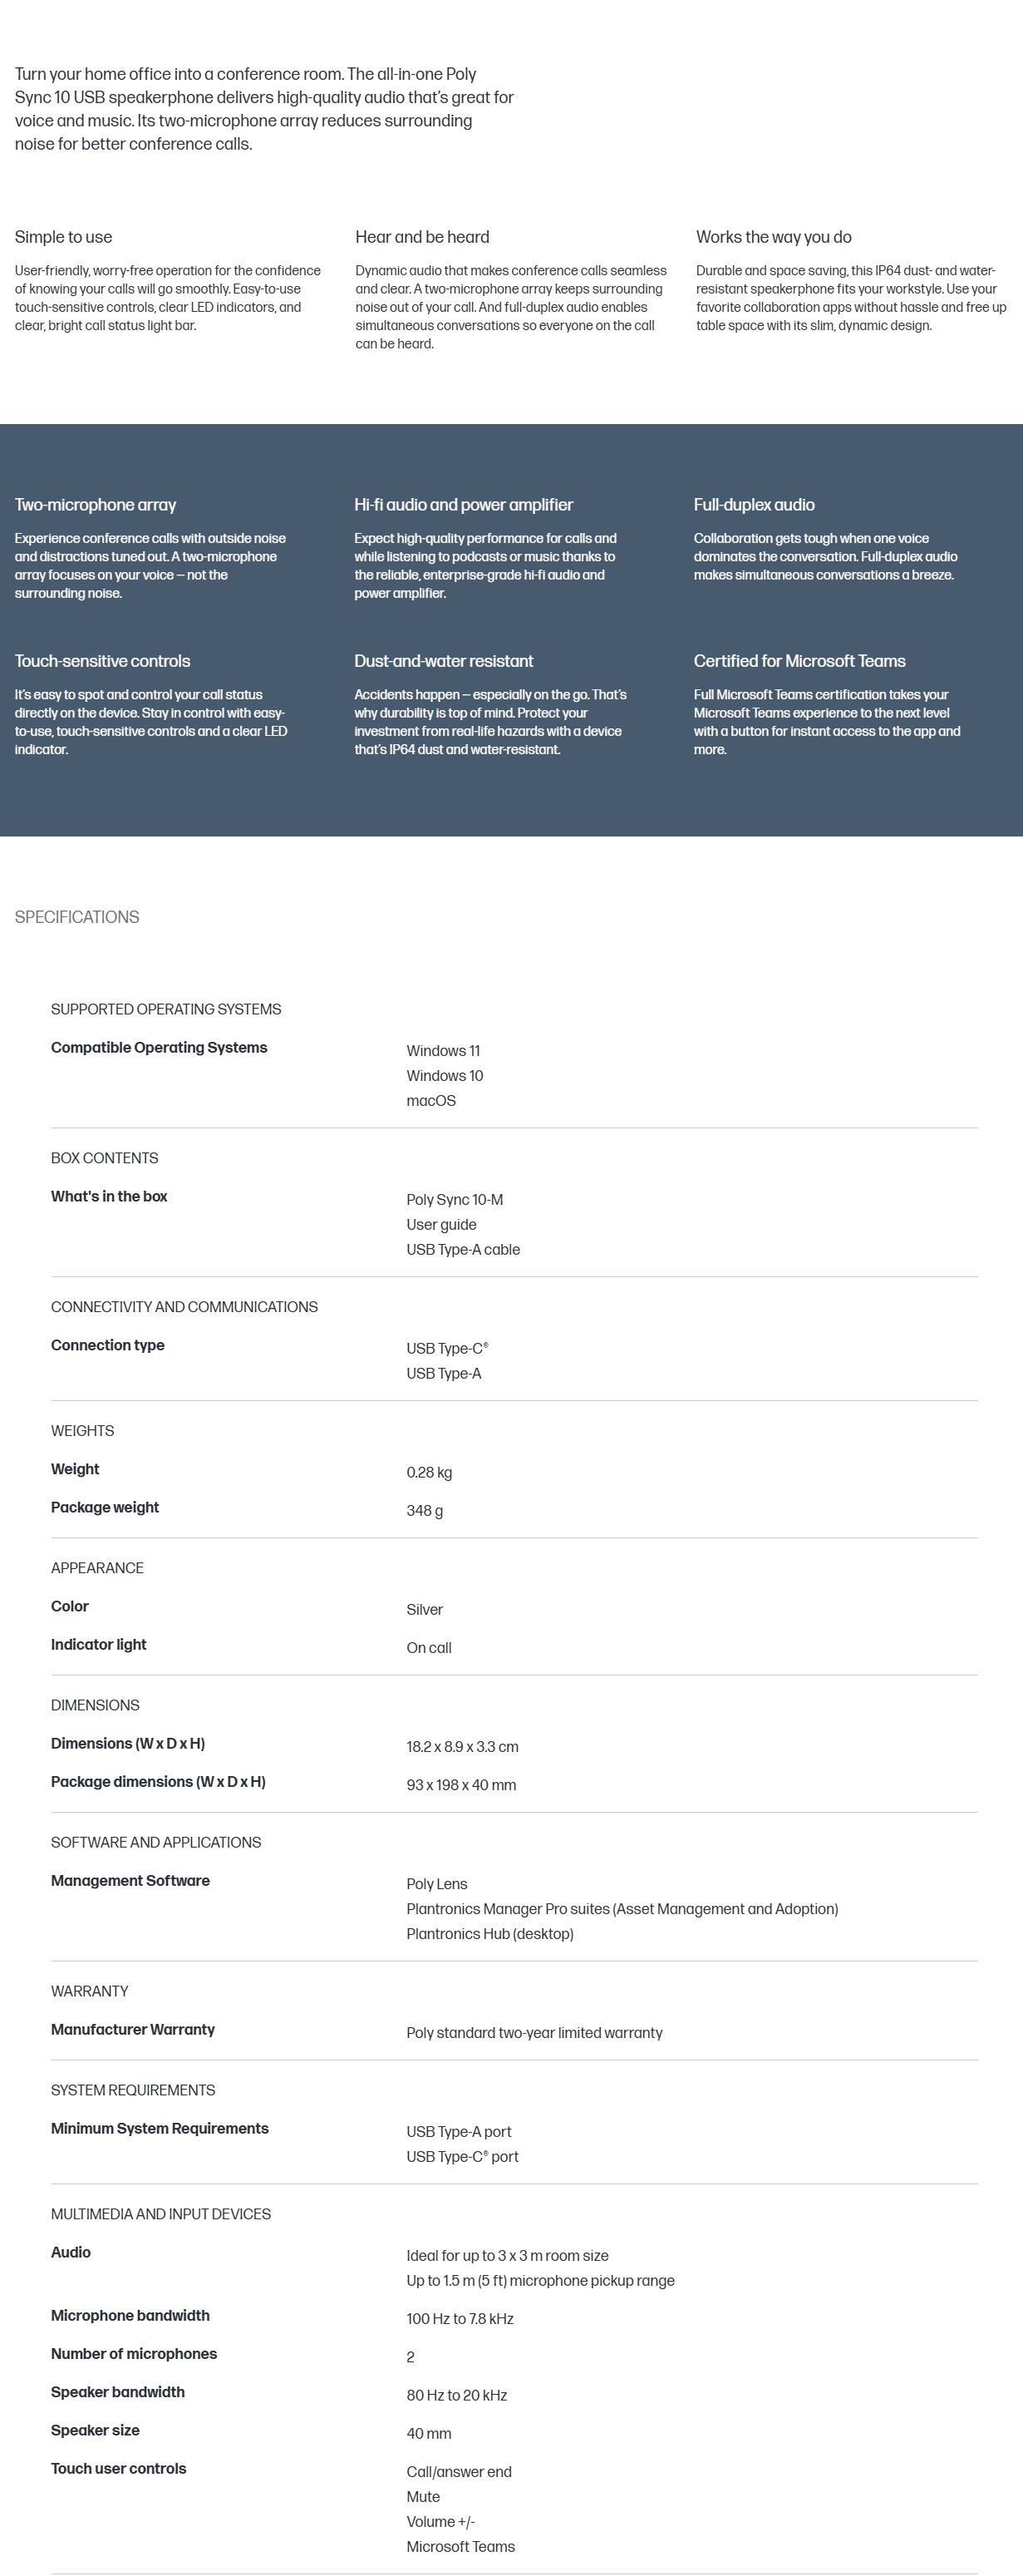Click the 'Microphone bandwidth' spec label
The height and width of the screenshot is (2576, 1023).
[x=130, y=2316]
